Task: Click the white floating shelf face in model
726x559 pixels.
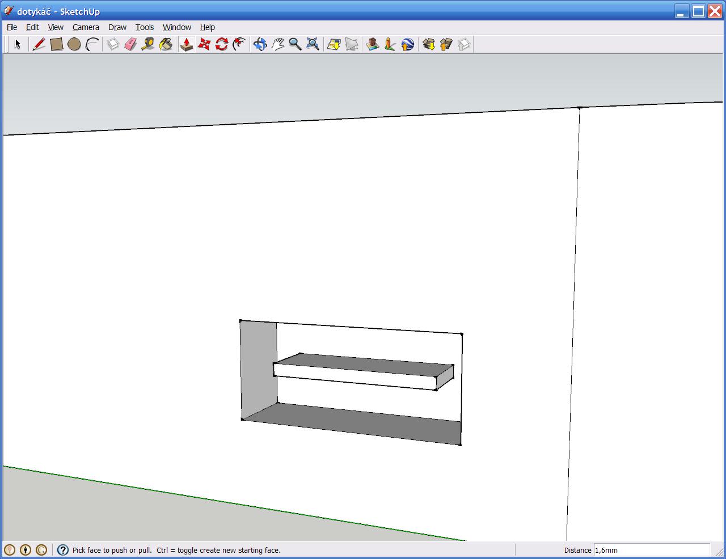Action: point(354,376)
